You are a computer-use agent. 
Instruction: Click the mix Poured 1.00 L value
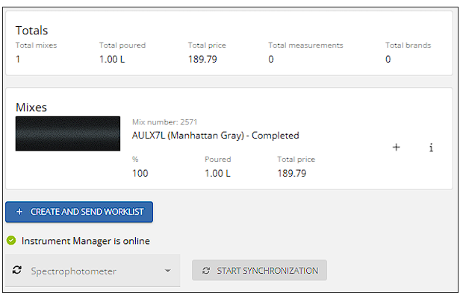pos(218,173)
